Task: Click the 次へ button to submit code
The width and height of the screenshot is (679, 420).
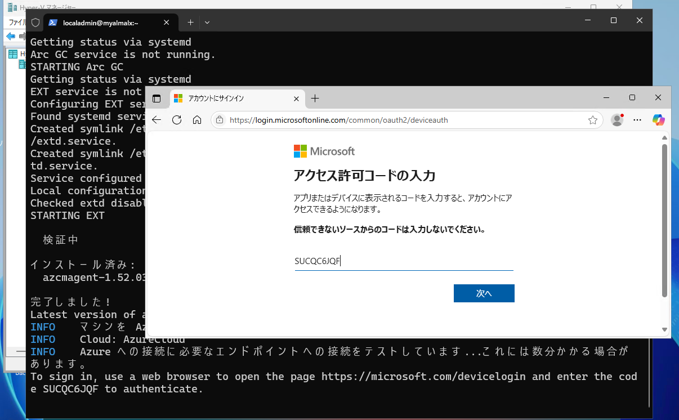Action: [484, 293]
